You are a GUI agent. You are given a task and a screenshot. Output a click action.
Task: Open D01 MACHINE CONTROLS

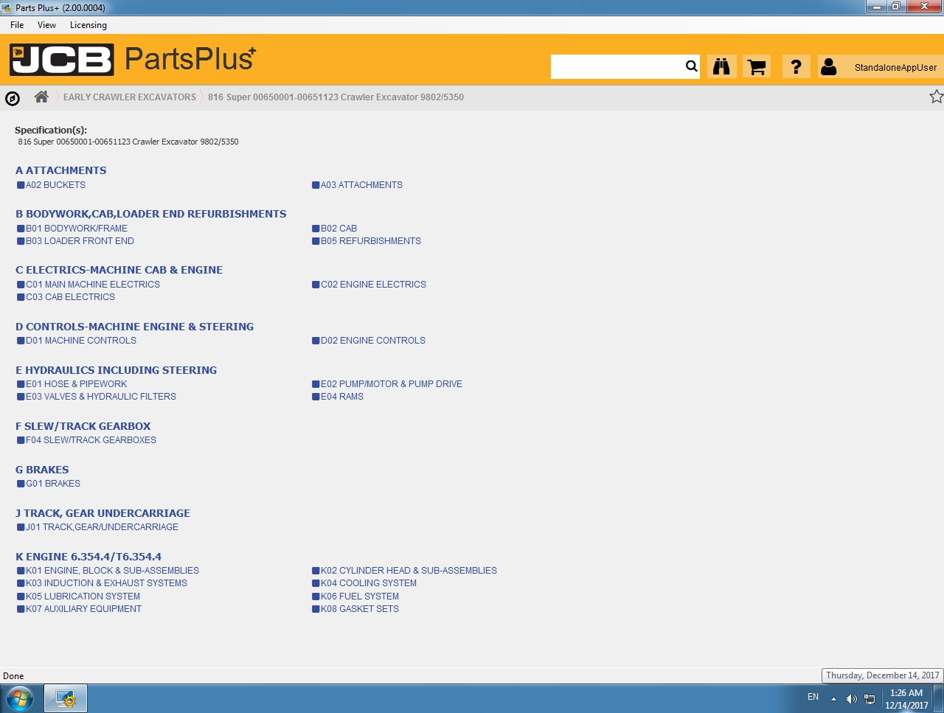[x=81, y=341]
